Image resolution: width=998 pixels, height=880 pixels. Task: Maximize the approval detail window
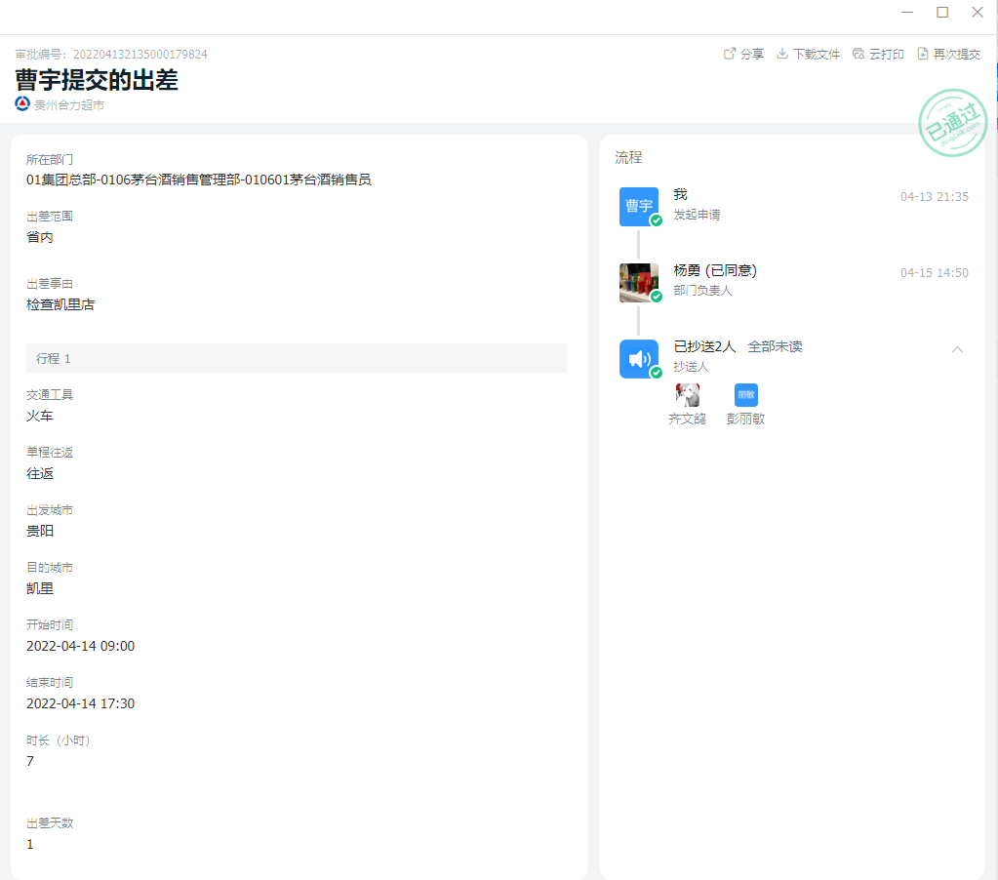point(942,13)
